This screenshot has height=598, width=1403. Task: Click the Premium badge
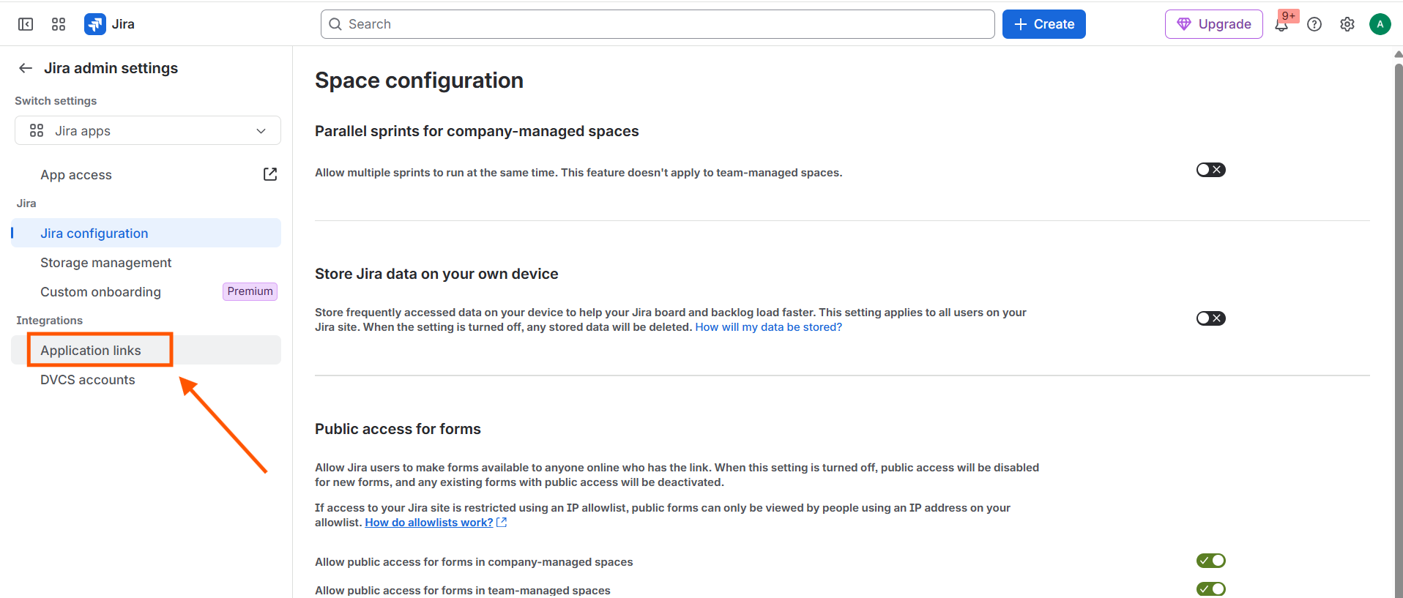pyautogui.click(x=250, y=291)
